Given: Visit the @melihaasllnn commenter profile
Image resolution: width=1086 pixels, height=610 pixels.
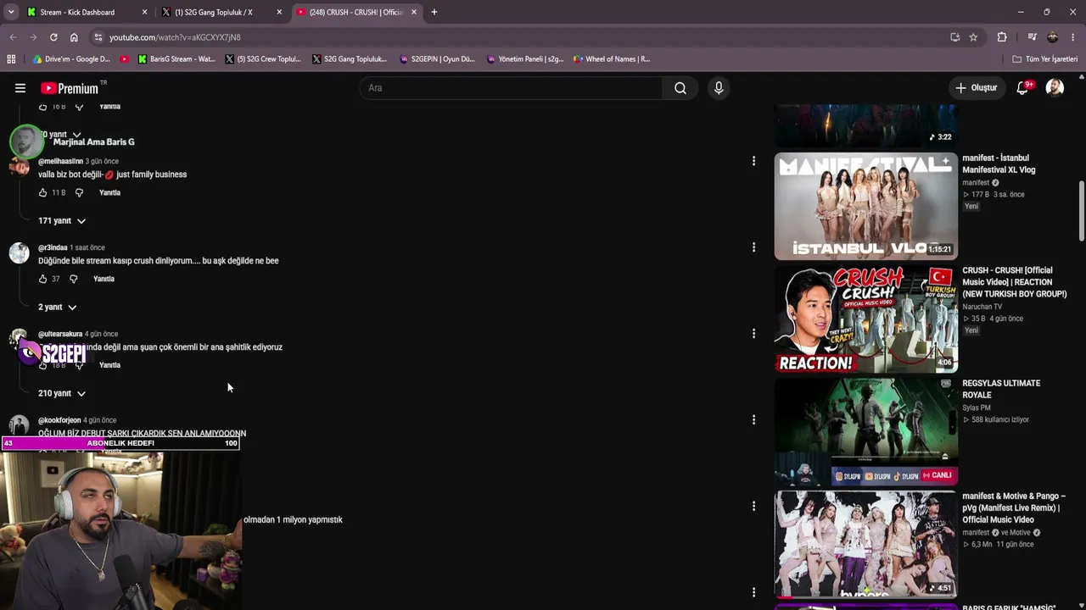Looking at the screenshot, I should (x=60, y=161).
